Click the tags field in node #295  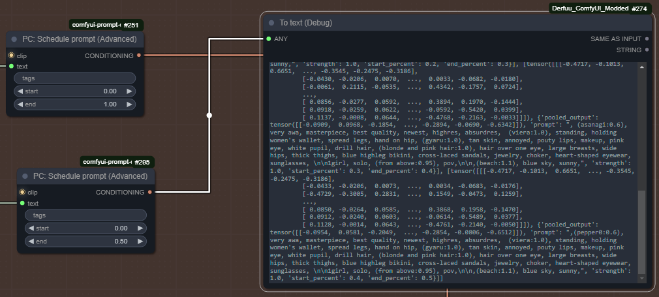pos(85,215)
